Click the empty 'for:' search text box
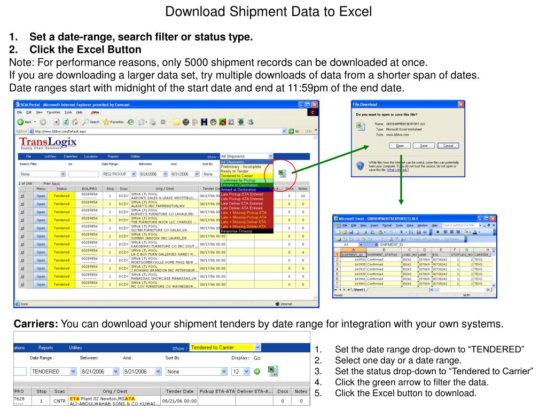Image resolution: width=547 pixels, height=410 pixels. pos(84,174)
